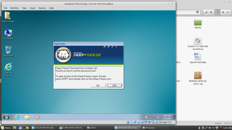Open the ubuntu folder in file manager
Screen dimensions: 232x130
point(198,24)
